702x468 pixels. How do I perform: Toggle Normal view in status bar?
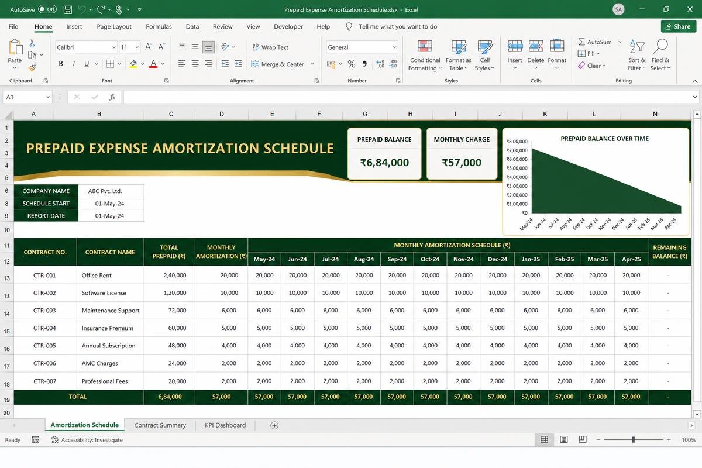pyautogui.click(x=544, y=439)
